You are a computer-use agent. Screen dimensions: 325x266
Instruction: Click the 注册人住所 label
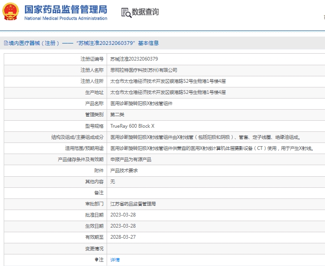coord(92,81)
